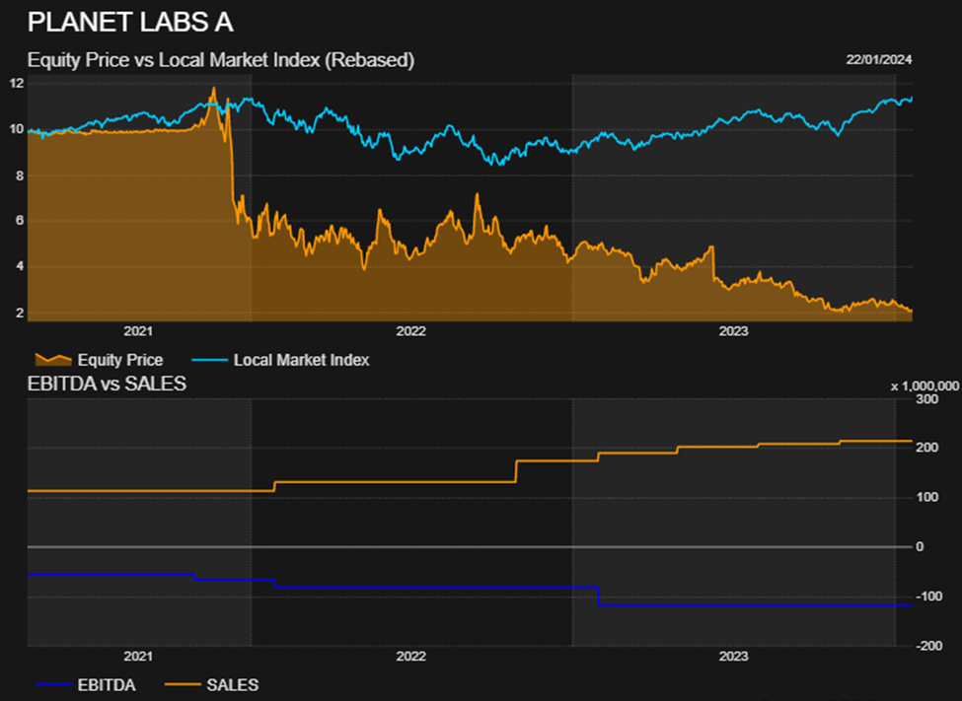Click the 22/01/2024 date label
The height and width of the screenshot is (701, 962).
[x=878, y=59]
